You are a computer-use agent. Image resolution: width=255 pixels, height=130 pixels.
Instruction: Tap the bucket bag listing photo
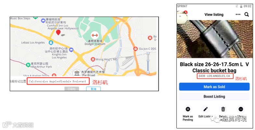[x=215, y=39]
